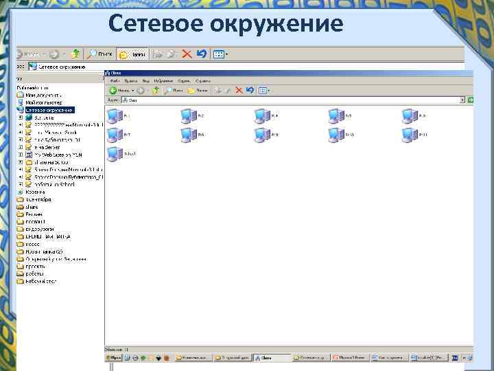Open the Сервис menu in Class window
Screen dimensions: 494x371
coord(184,81)
